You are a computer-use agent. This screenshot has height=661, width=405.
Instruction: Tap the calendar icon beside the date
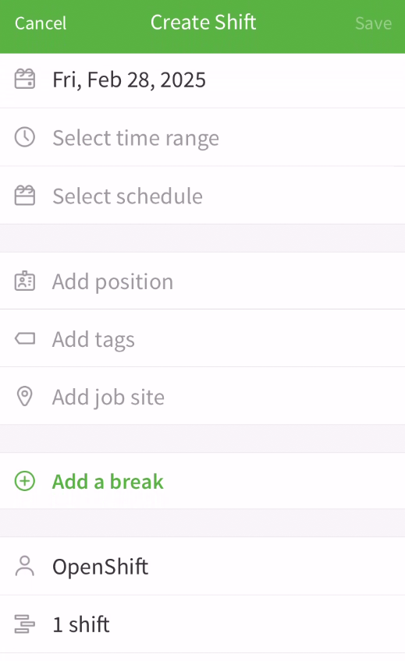pyautogui.click(x=25, y=80)
